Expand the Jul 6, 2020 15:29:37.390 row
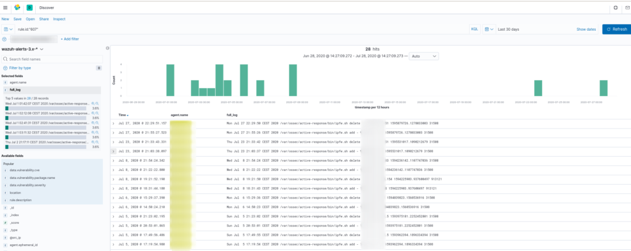The width and height of the screenshot is (631, 251). 113,197
